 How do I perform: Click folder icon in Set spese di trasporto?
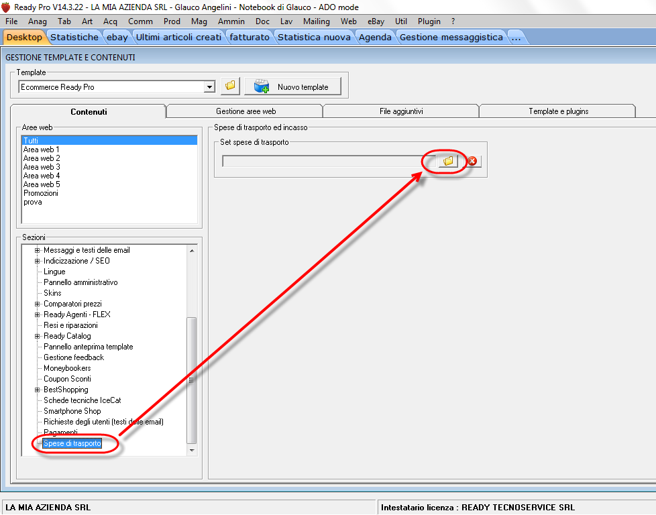tap(448, 161)
